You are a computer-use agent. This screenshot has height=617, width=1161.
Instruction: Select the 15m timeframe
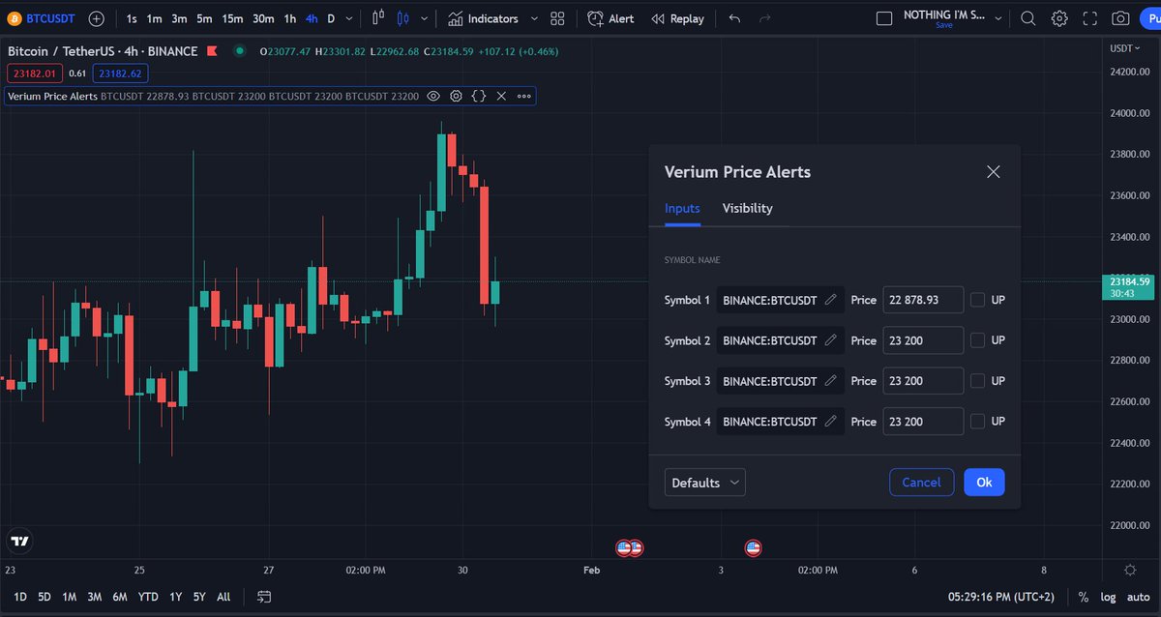pos(232,18)
